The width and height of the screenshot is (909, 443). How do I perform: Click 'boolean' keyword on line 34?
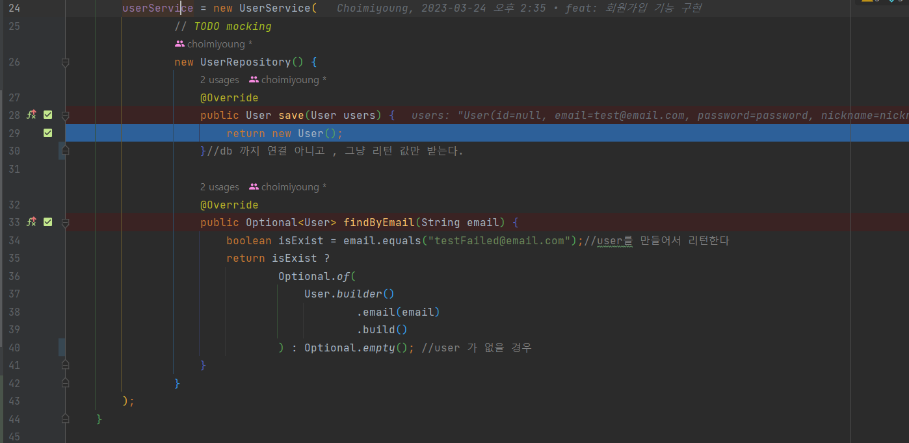coord(249,241)
